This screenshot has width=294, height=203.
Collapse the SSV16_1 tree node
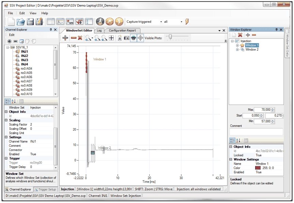tap(8, 47)
